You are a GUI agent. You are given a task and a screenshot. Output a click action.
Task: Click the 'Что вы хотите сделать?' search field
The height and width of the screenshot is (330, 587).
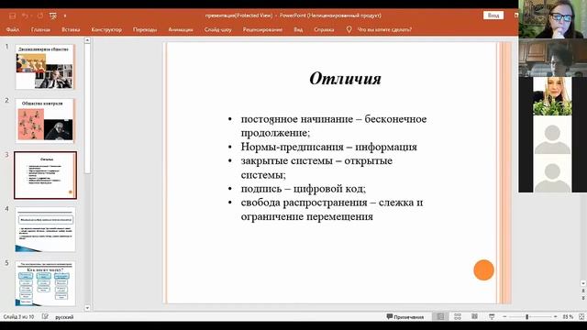(384, 29)
